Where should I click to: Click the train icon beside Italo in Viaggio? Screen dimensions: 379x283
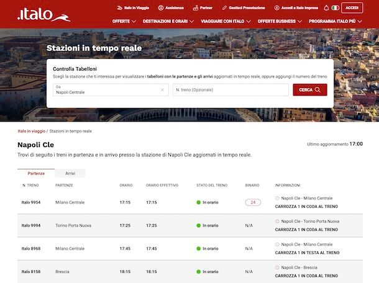119,8
